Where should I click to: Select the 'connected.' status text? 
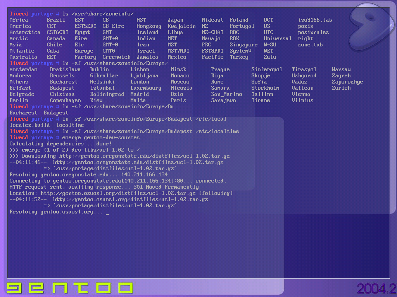coord(211,181)
